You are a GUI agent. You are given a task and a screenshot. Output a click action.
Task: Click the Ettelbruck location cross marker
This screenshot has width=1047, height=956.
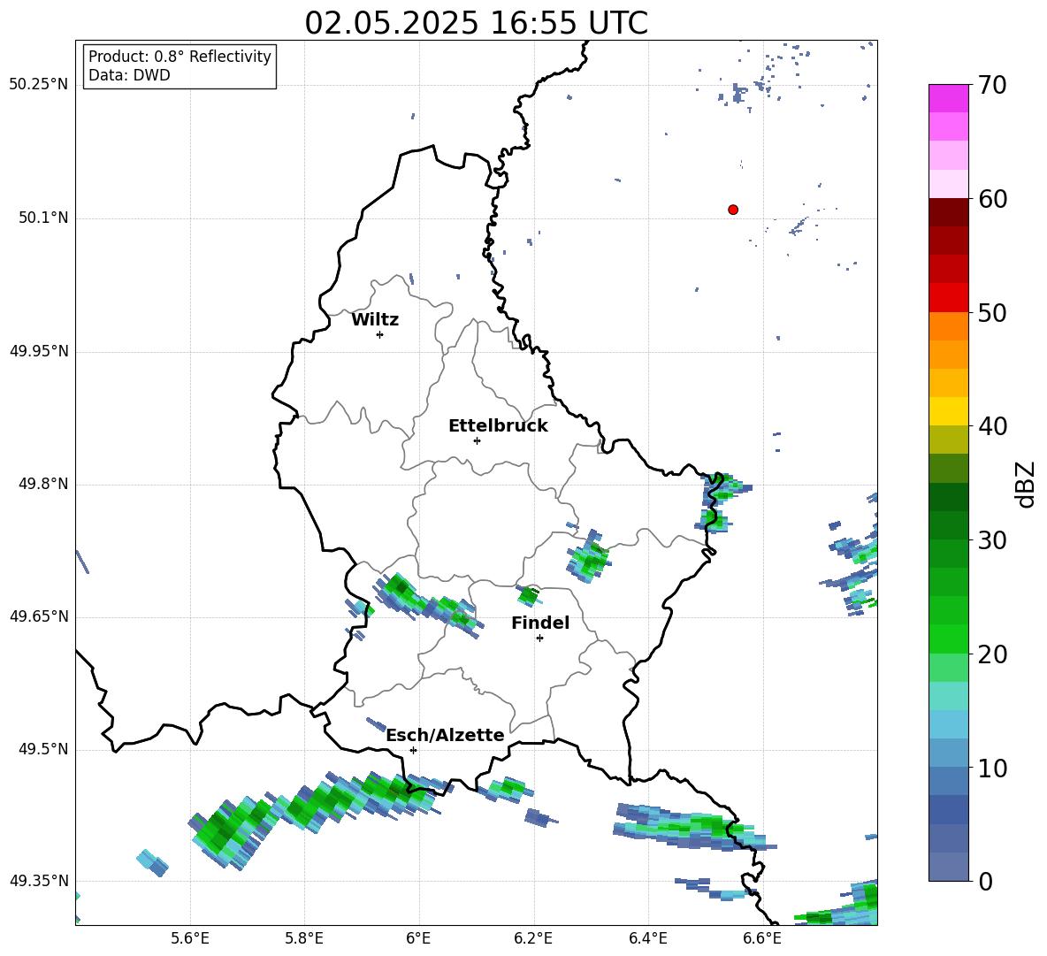[x=477, y=440]
